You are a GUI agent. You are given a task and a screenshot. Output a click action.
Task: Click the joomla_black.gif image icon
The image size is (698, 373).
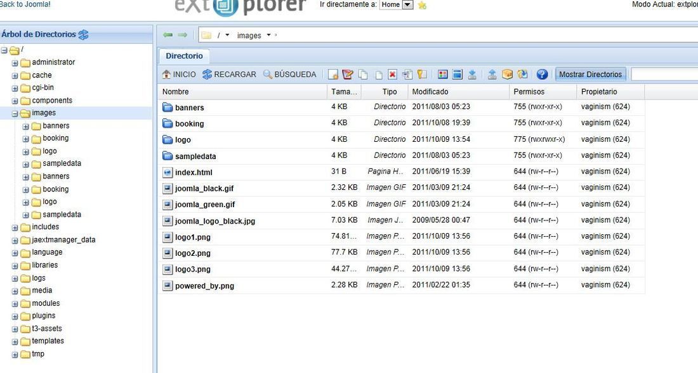168,188
